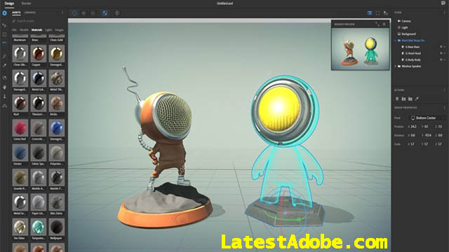Toggle the Render Preview button in top bar

(370, 13)
